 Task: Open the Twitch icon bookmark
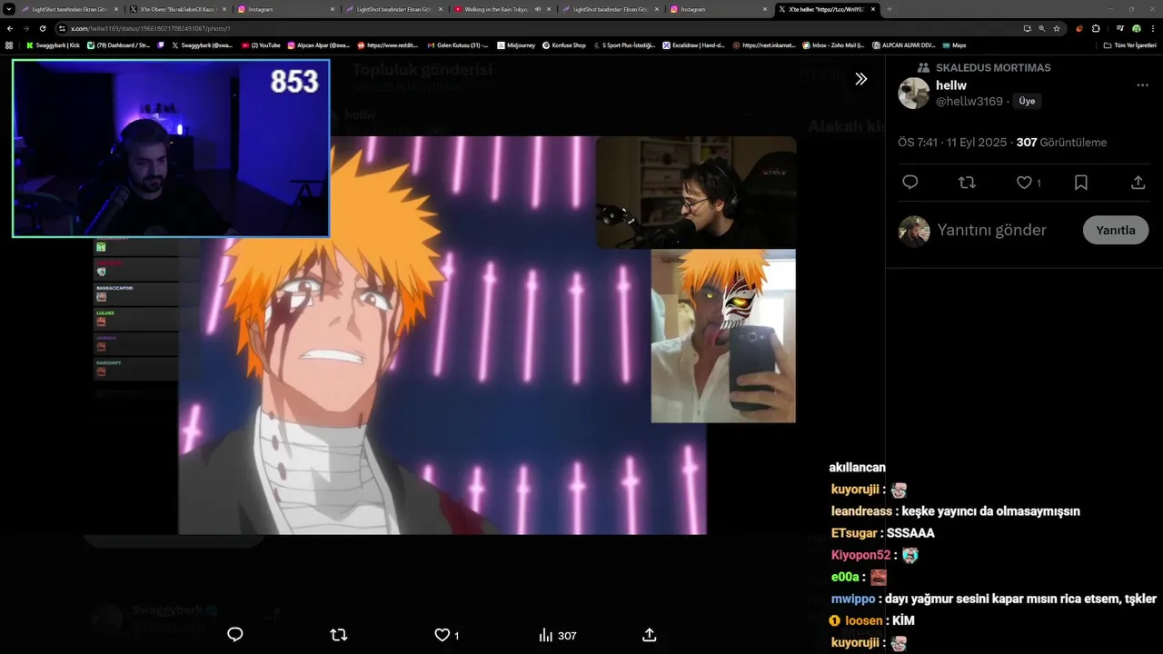coord(161,45)
